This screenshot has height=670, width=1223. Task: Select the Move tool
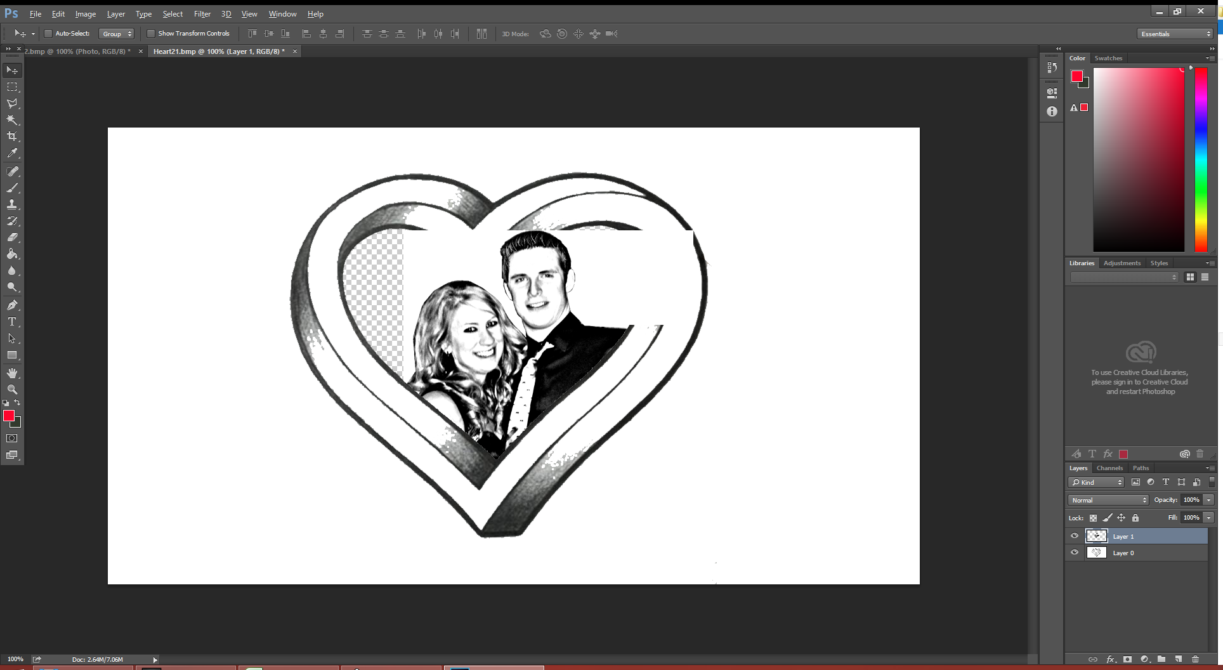(12, 70)
